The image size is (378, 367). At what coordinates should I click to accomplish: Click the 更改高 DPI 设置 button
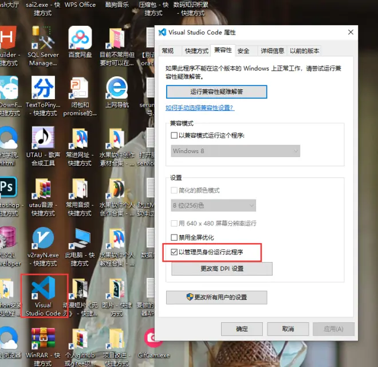(222, 269)
